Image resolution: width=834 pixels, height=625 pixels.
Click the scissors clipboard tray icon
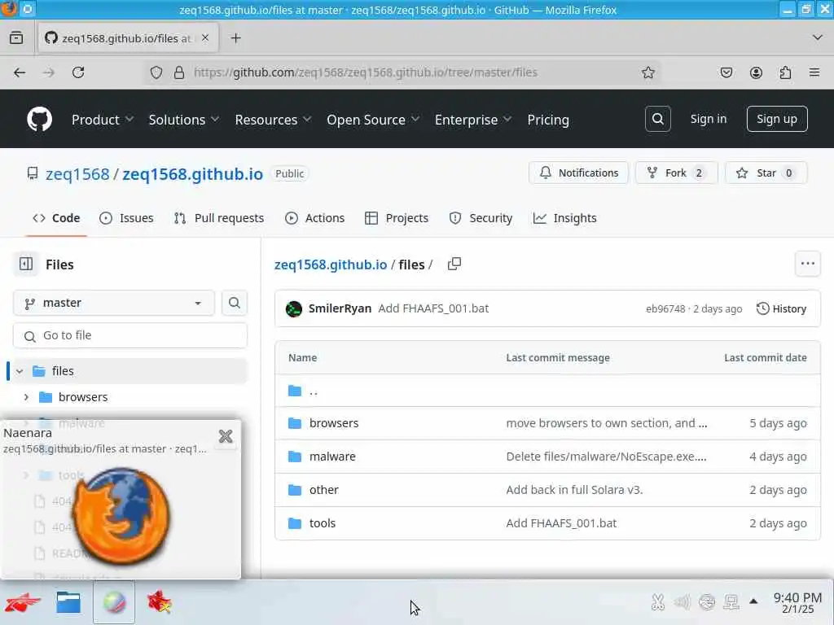click(x=658, y=602)
